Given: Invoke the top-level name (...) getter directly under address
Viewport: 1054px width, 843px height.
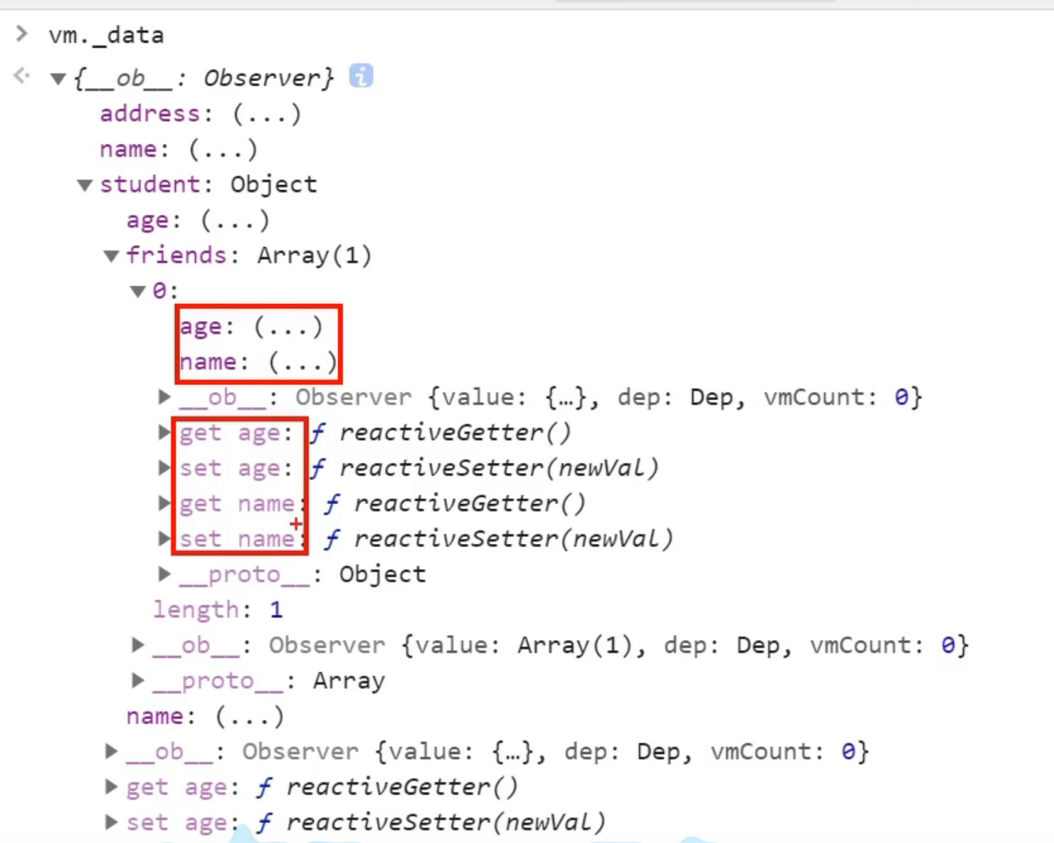Looking at the screenshot, I should (223, 150).
